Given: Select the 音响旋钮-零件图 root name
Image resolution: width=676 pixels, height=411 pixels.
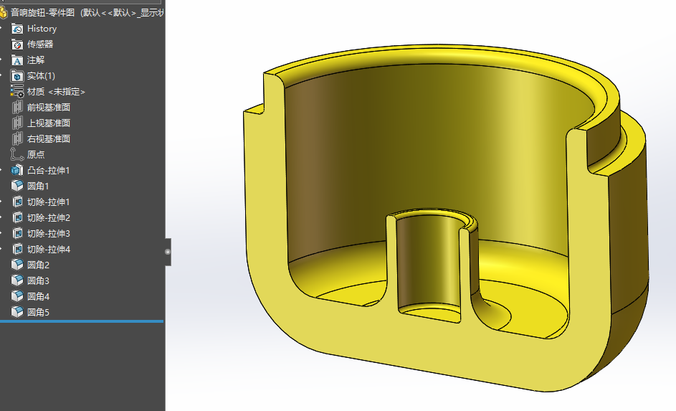Looking at the screenshot, I should (x=43, y=12).
